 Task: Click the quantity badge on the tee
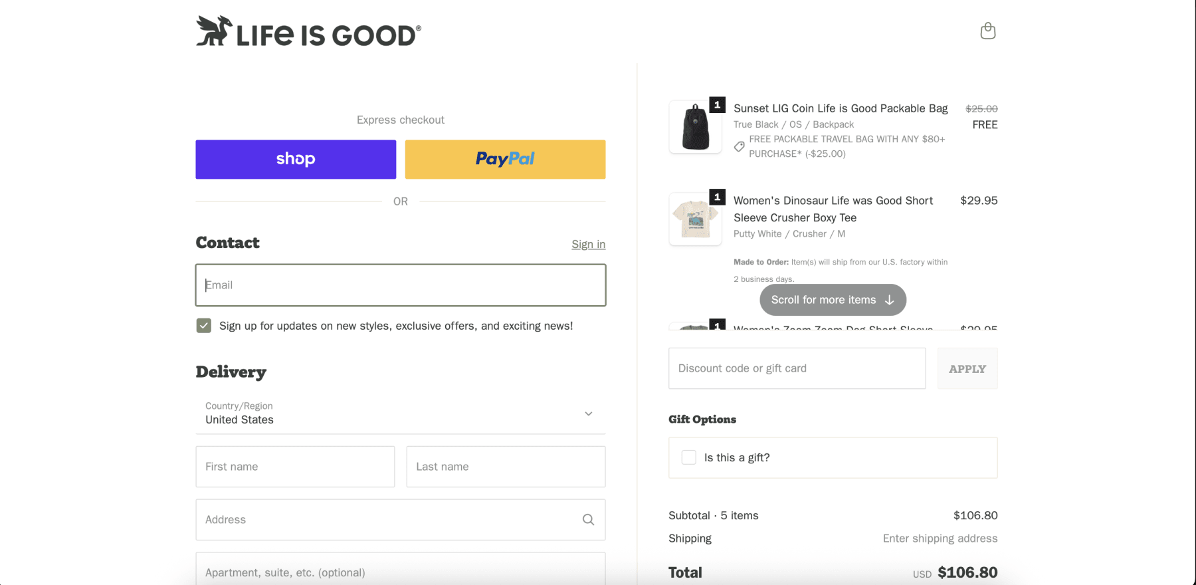click(x=717, y=196)
